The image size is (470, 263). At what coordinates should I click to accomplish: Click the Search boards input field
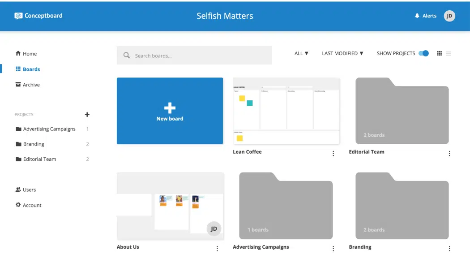(x=194, y=56)
